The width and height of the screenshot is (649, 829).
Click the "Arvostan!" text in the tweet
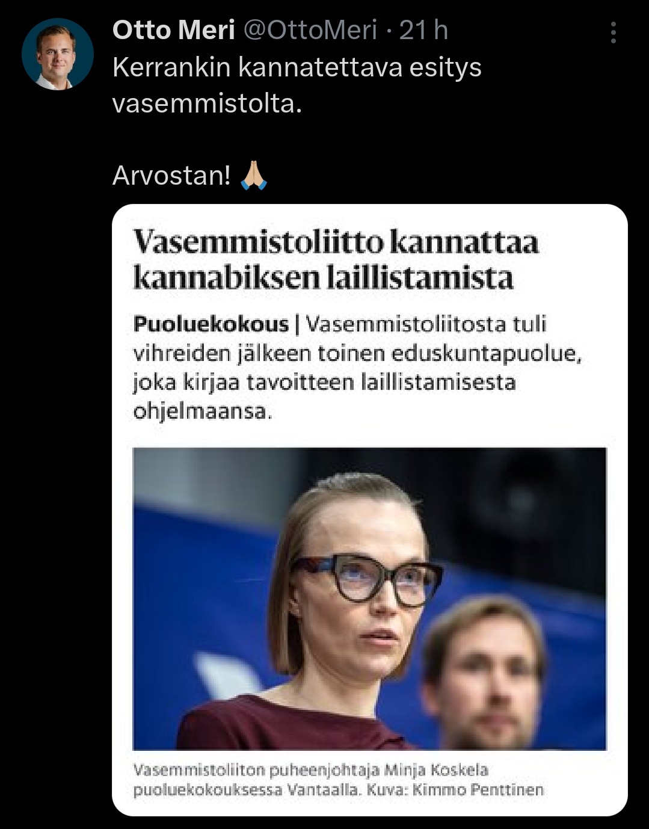tap(171, 176)
